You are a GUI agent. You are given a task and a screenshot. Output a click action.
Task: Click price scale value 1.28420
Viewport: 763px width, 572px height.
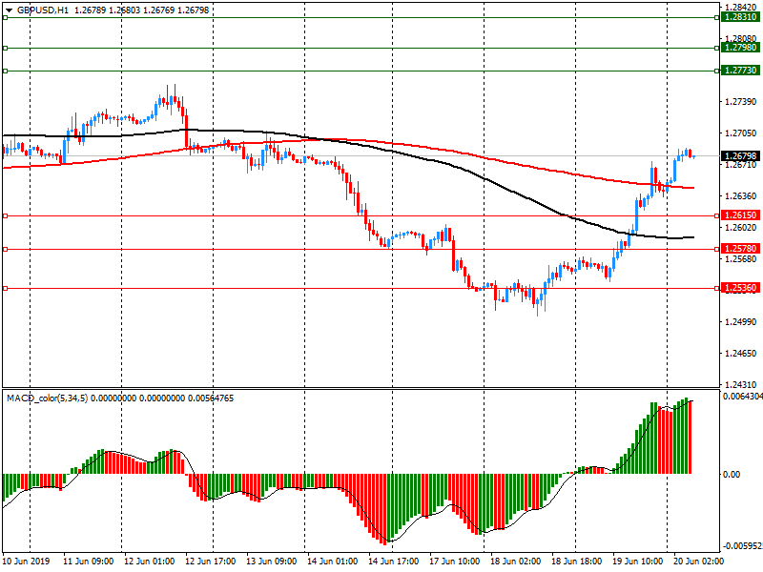click(741, 8)
